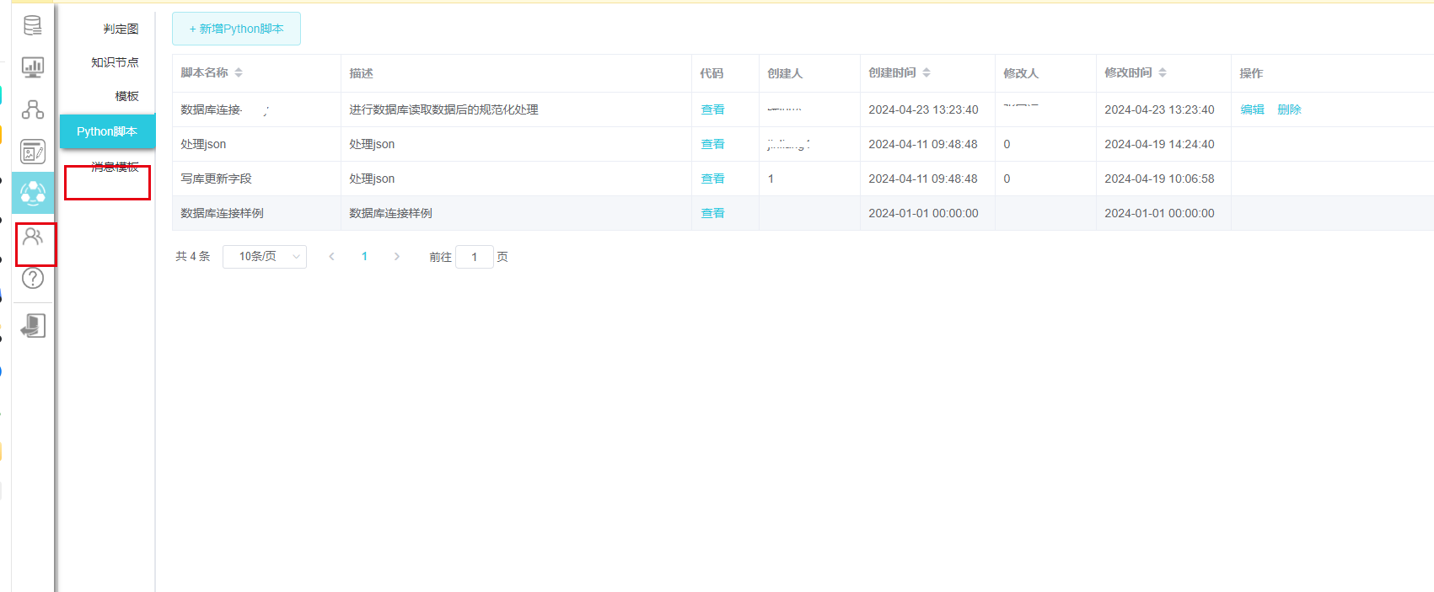Image resolution: width=1434 pixels, height=592 pixels.
Task: Sort the table by 创建时间 column
Action: [926, 73]
